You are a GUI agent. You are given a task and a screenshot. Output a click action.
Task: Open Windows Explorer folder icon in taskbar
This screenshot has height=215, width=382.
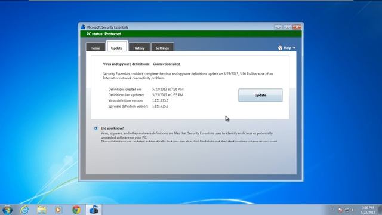pos(42,210)
